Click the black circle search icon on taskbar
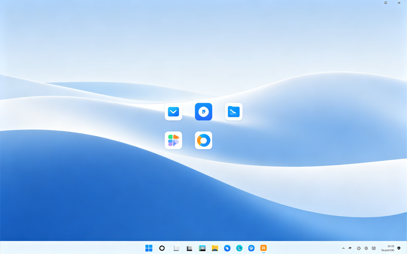 [x=162, y=248]
